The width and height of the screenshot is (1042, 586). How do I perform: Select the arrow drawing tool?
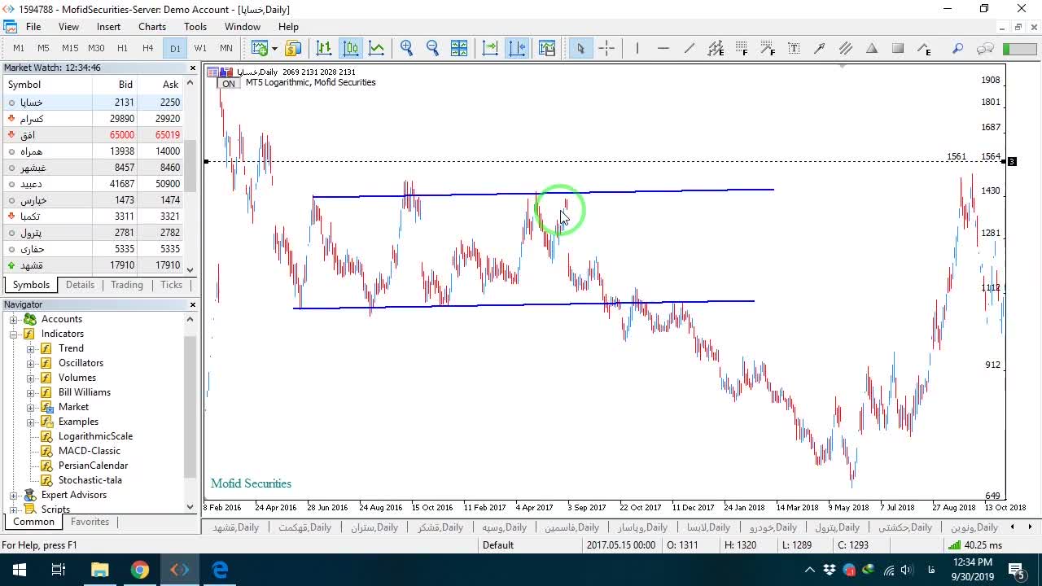click(x=820, y=48)
